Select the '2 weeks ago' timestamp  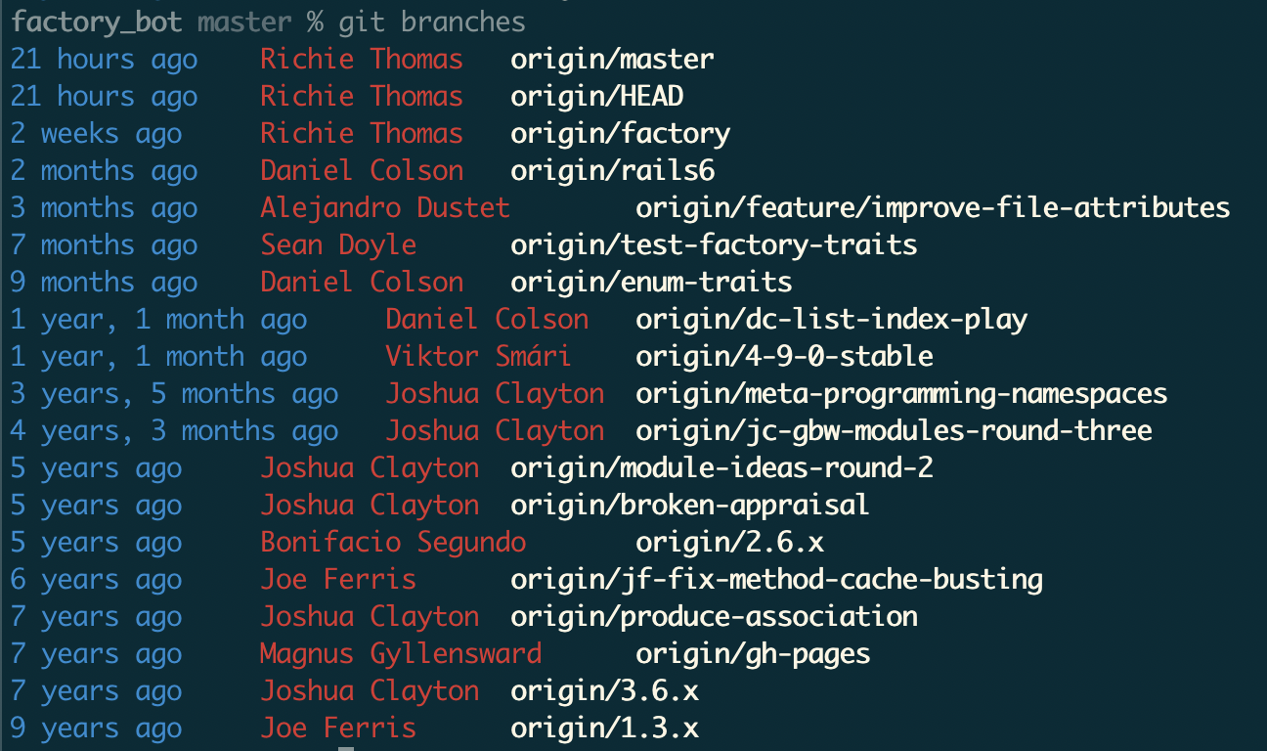coord(96,134)
